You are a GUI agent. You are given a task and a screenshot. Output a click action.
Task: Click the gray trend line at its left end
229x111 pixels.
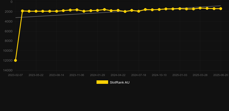(x=16, y=18)
